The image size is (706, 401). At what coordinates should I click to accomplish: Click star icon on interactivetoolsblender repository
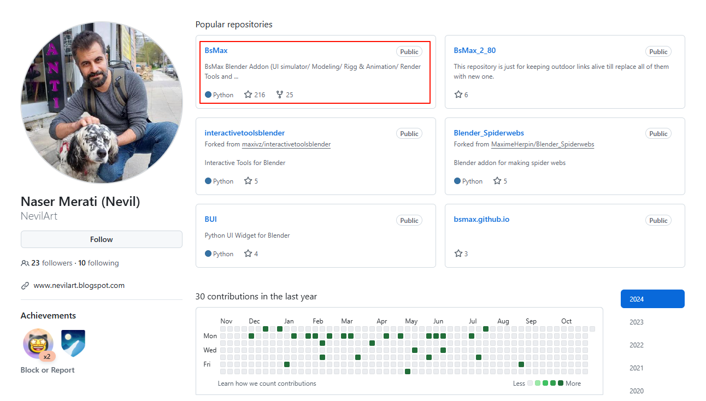click(x=248, y=181)
